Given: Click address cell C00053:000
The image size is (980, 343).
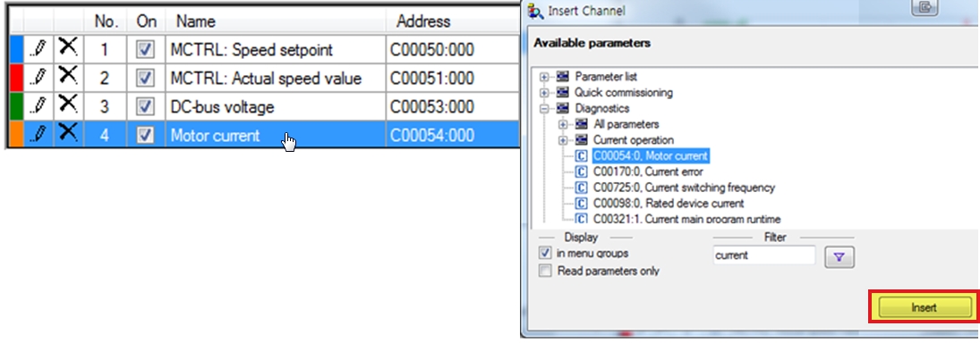Looking at the screenshot, I should click(x=453, y=107).
